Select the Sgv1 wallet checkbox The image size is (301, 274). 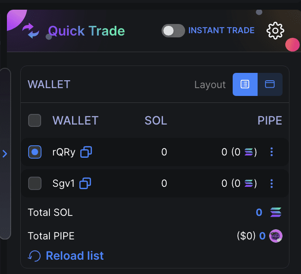(x=35, y=184)
